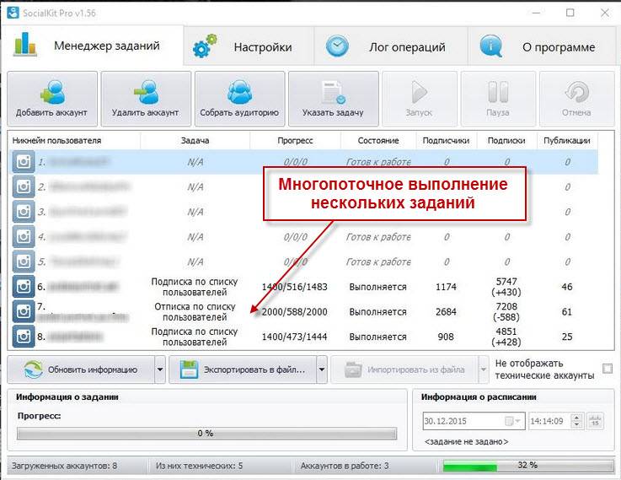Click the Обновить информацию button
Screen dimensions: 621x480
coord(81,369)
